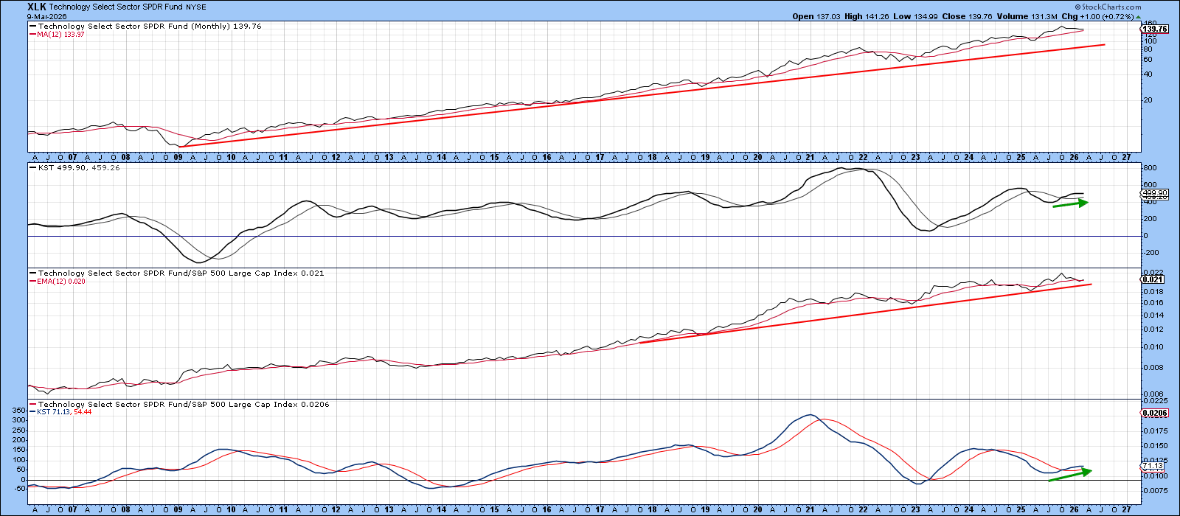Click the boxed 0.0206 value tag

[1155, 414]
